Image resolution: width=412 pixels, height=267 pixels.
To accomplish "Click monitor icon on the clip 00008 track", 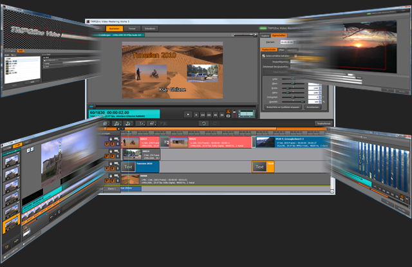I will coord(116,176).
